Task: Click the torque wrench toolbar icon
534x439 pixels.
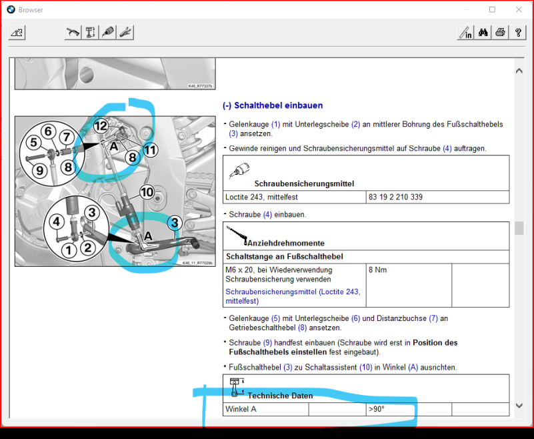Action: pos(73,32)
